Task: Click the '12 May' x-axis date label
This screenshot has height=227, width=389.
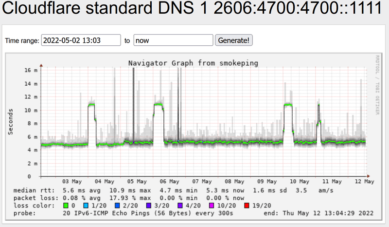Action: point(364,182)
